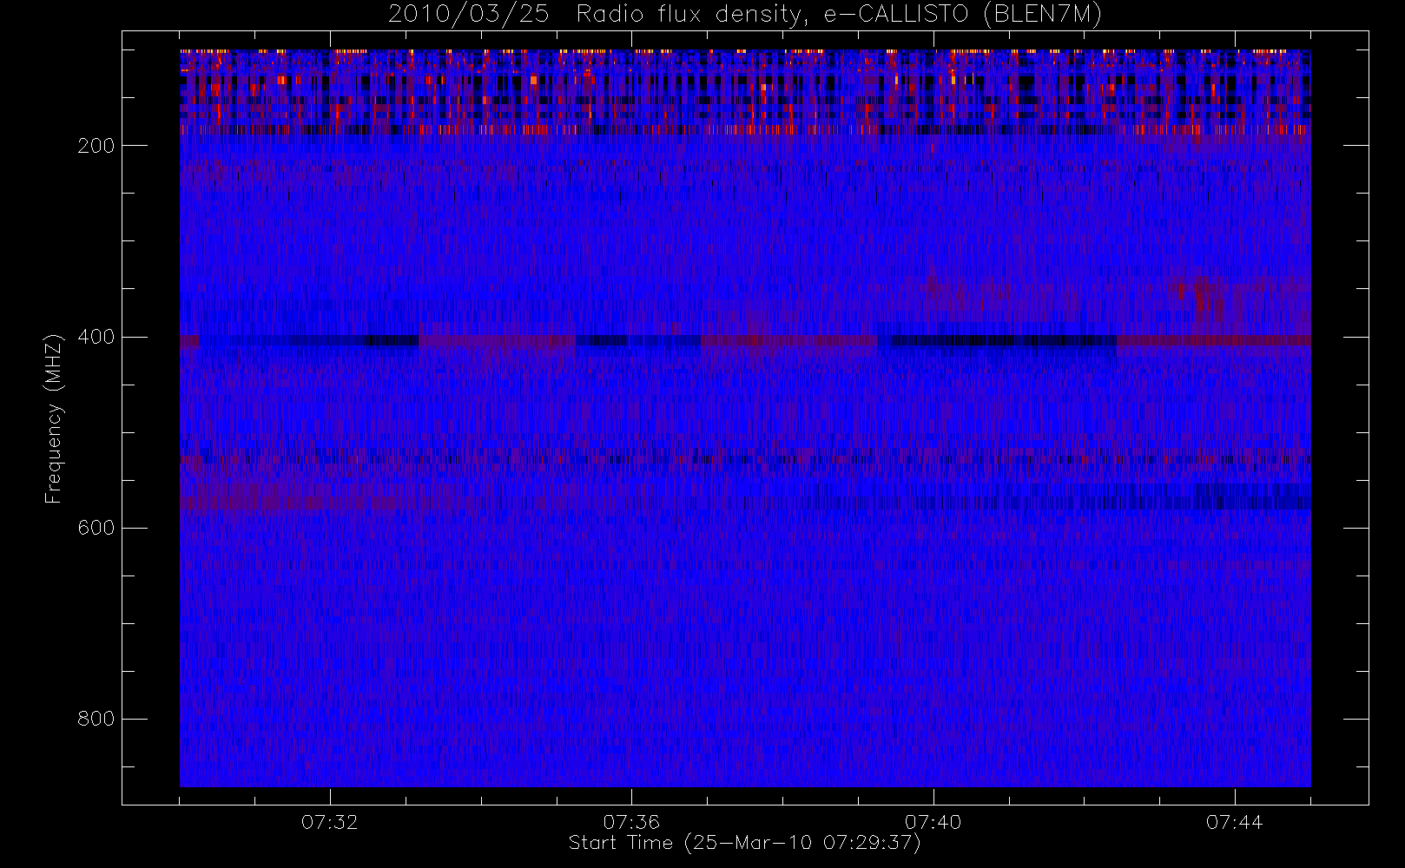
Task: Click the '07:32' time tick label
Action: 330,822
